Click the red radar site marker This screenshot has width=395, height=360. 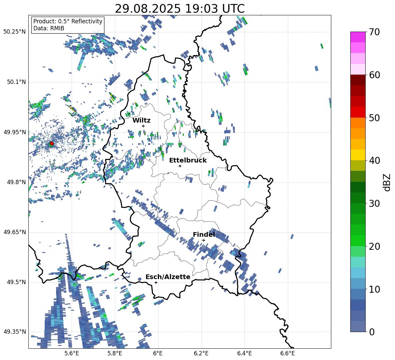(x=51, y=144)
